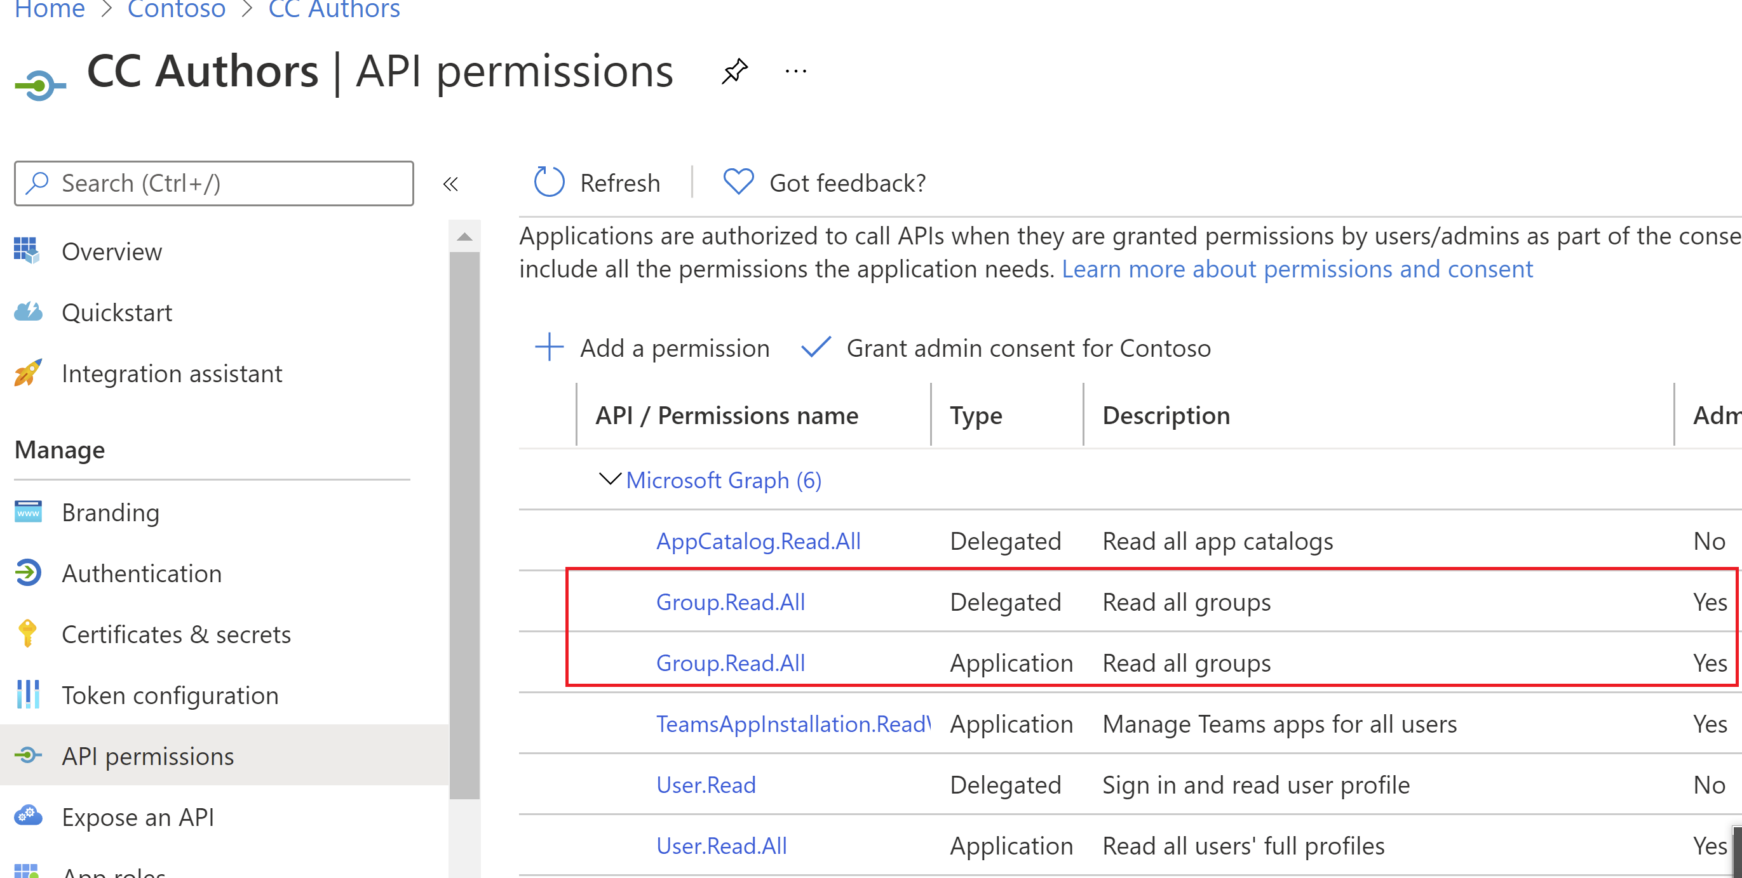Select Expose an API in sidebar
The height and width of the screenshot is (878, 1742).
pyautogui.click(x=137, y=816)
